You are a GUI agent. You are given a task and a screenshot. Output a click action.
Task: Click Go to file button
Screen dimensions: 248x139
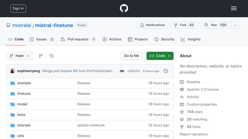[x=131, y=56]
